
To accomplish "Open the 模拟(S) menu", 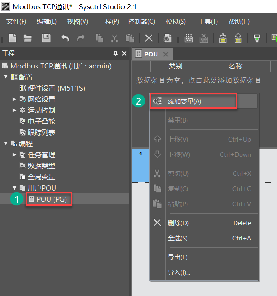I will tap(175, 22).
